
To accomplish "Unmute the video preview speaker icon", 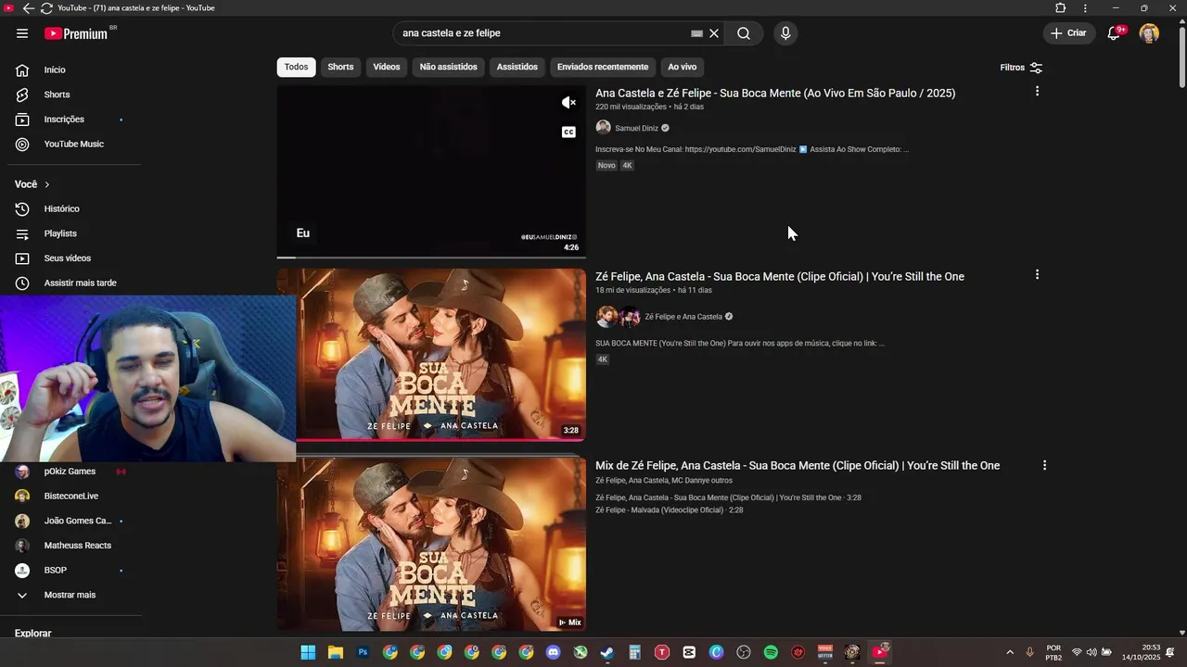I will click(x=568, y=103).
